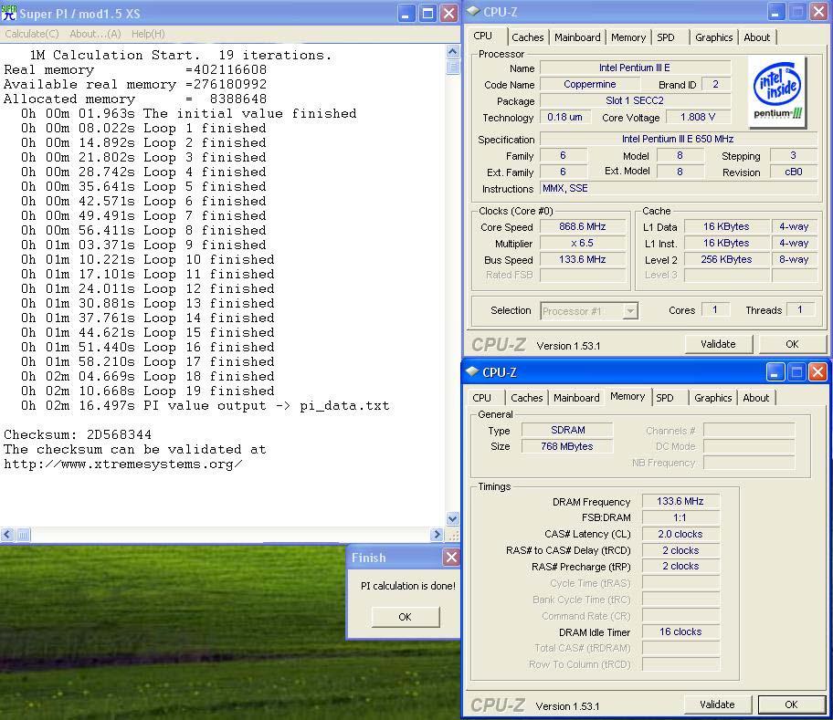Click Super PI vertical scrollbar up arrow
Screen dimensions: 833x720
pyautogui.click(x=453, y=51)
